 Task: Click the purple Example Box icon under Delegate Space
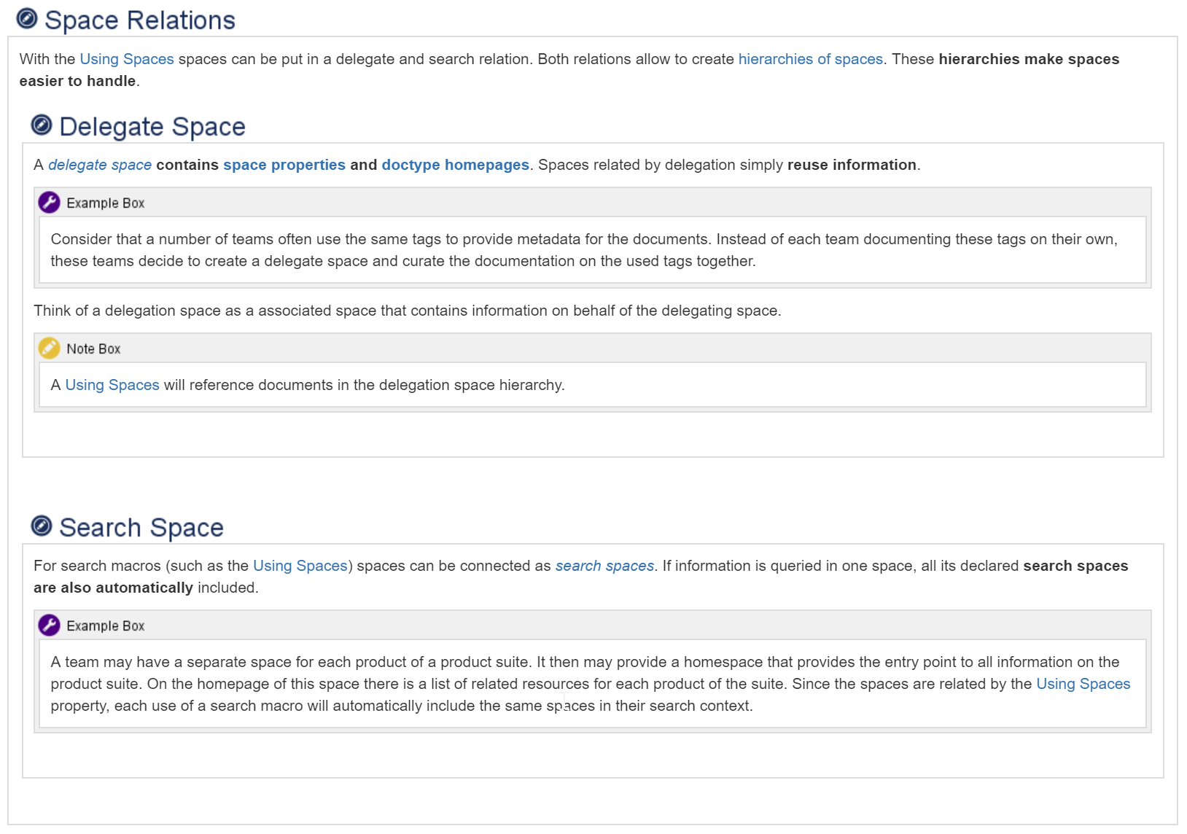(x=48, y=202)
